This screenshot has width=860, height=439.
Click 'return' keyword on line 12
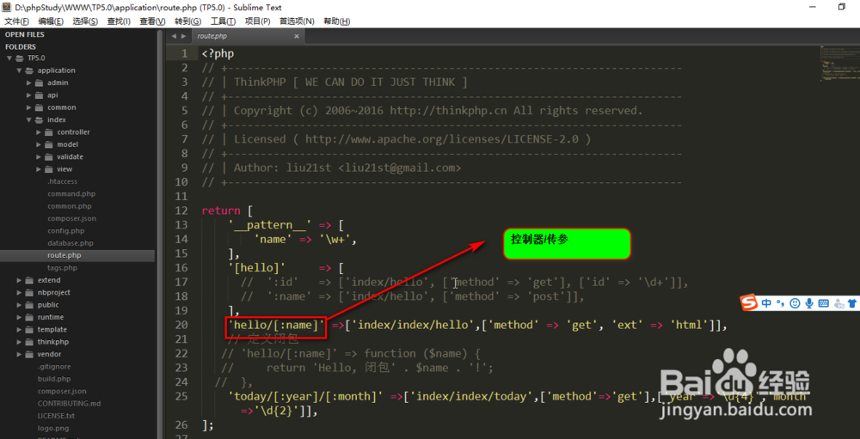pyautogui.click(x=221, y=211)
